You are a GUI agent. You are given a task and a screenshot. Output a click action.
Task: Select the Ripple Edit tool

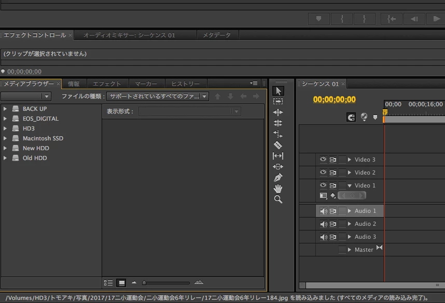point(278,112)
